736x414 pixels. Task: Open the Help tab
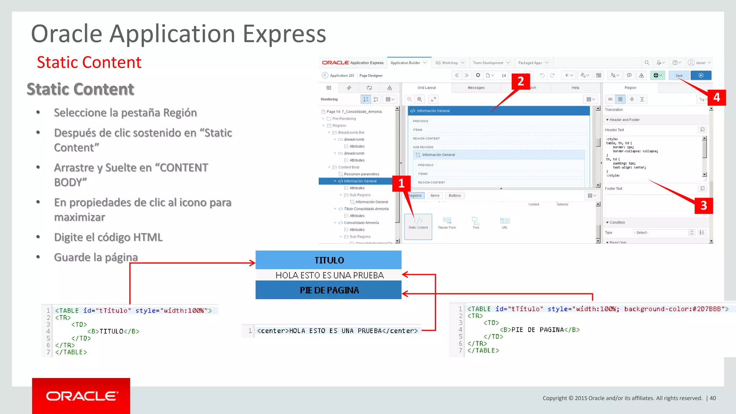[575, 88]
